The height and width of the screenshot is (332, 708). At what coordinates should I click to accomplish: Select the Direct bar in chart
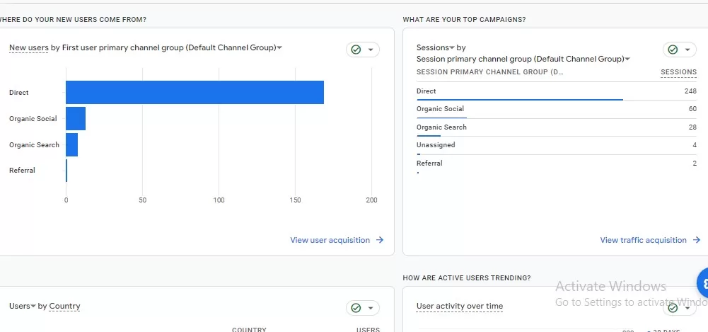195,93
